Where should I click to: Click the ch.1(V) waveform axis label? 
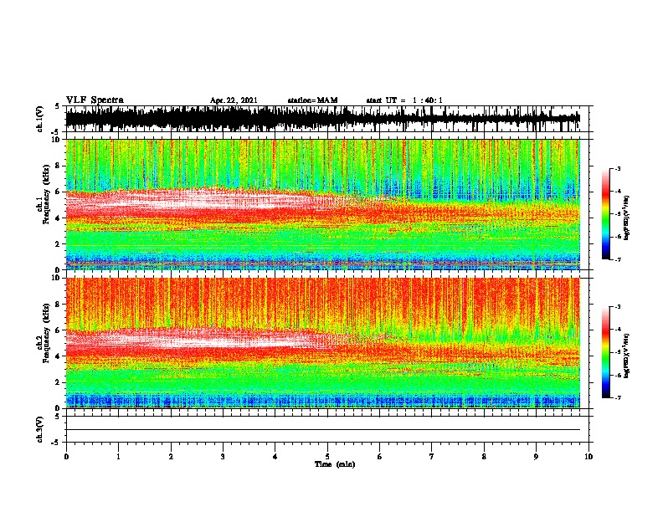(39, 119)
